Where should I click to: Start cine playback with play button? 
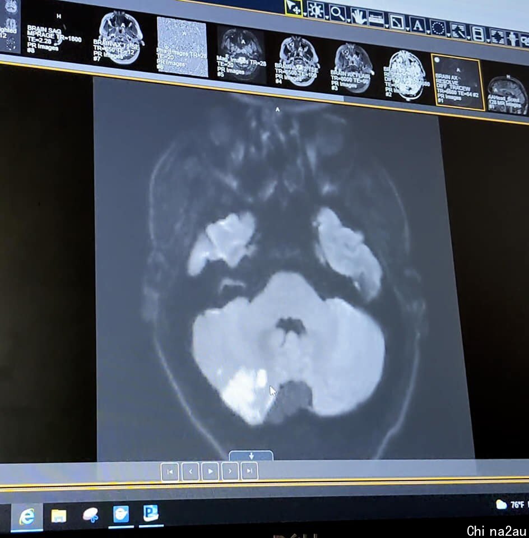click(x=210, y=471)
